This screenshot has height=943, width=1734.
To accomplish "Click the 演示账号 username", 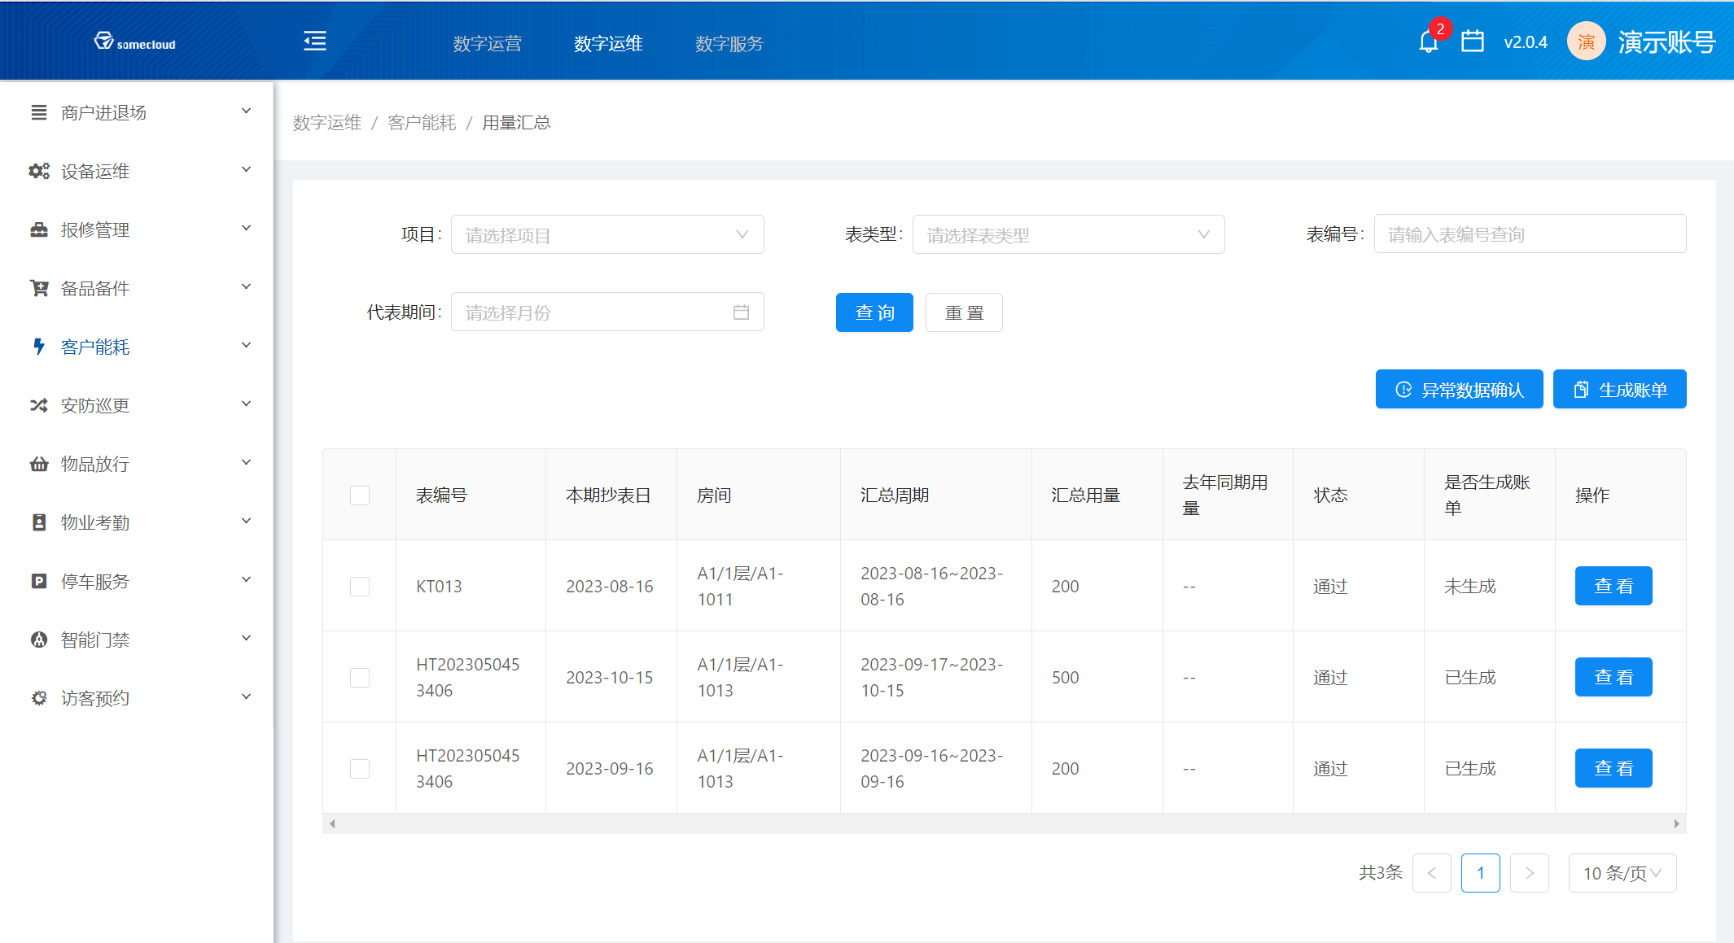I will point(1666,42).
